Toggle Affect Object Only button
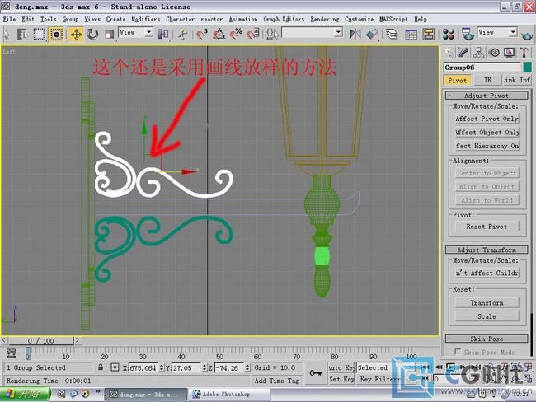The height and width of the screenshot is (402, 536). click(487, 133)
